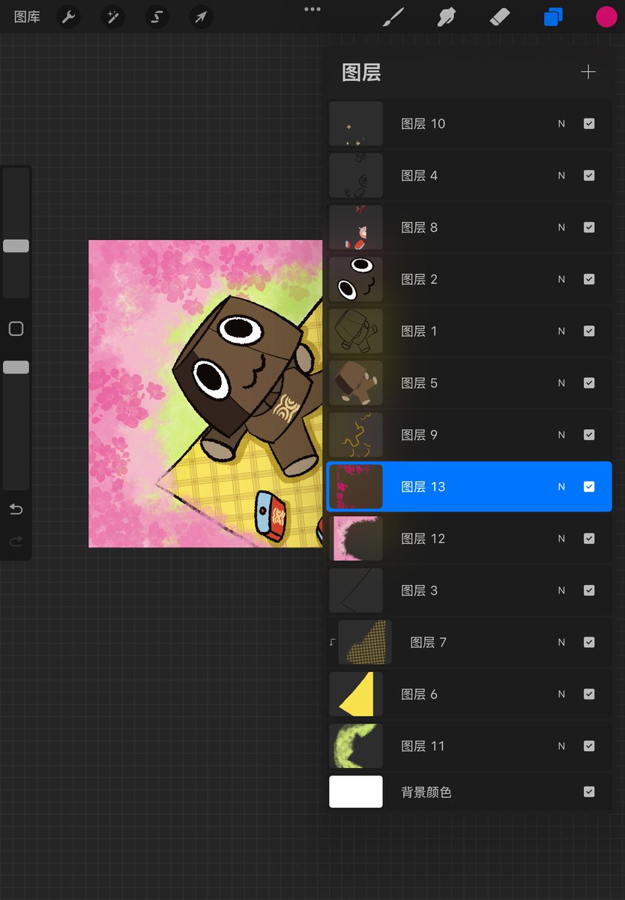Open blend mode N of 图层 8
This screenshot has height=900, width=625.
[x=561, y=227]
